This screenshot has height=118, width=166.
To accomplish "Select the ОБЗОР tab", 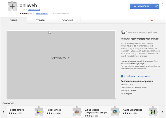I will coord(14,20).
